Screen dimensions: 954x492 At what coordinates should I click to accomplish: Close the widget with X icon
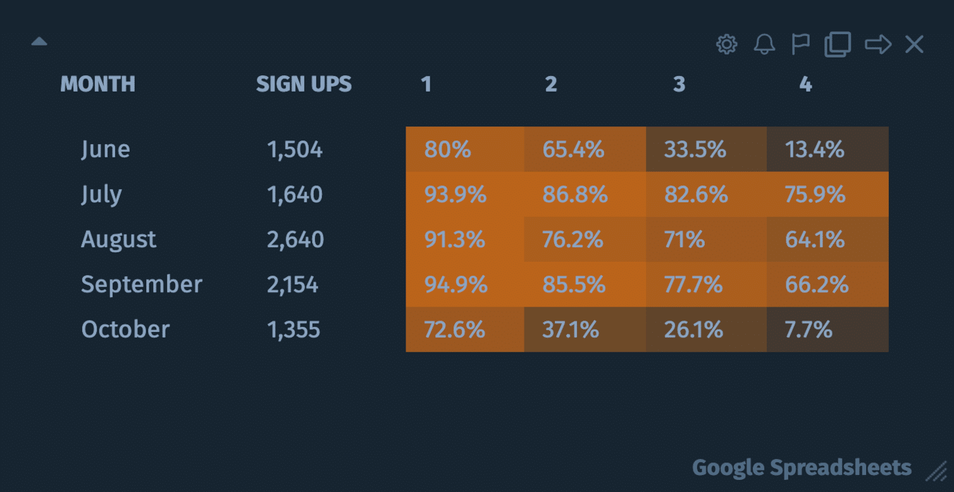tap(914, 44)
